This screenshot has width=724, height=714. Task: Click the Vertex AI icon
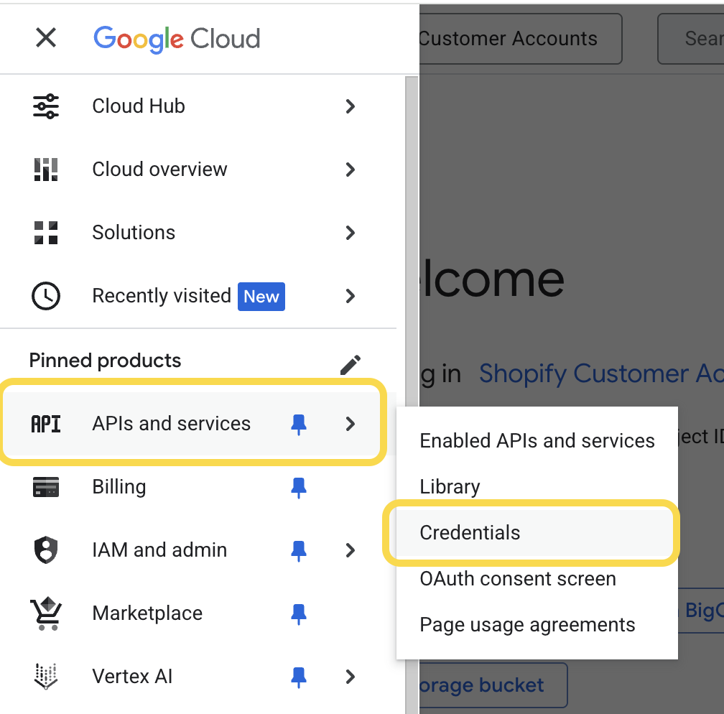click(x=46, y=676)
